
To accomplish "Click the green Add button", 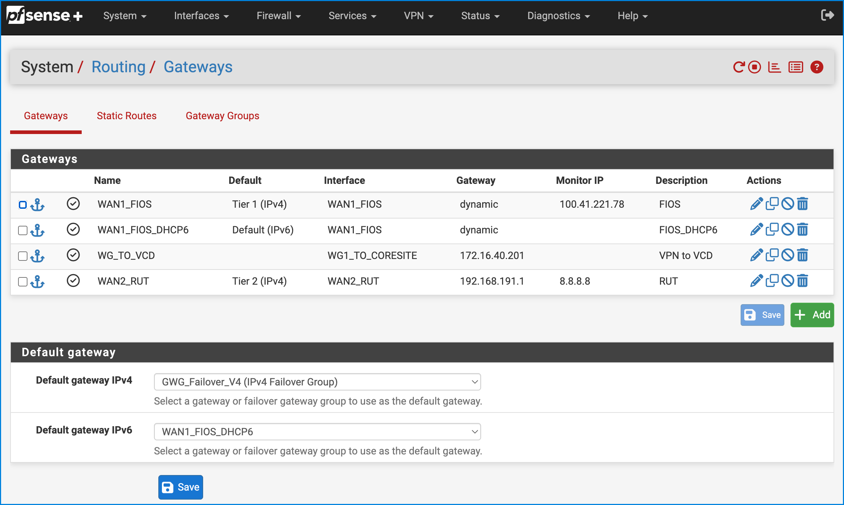I will (x=812, y=315).
